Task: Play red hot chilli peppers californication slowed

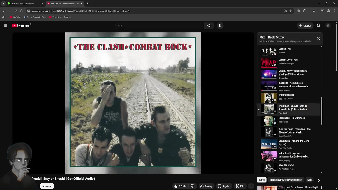Action: tap(289, 156)
